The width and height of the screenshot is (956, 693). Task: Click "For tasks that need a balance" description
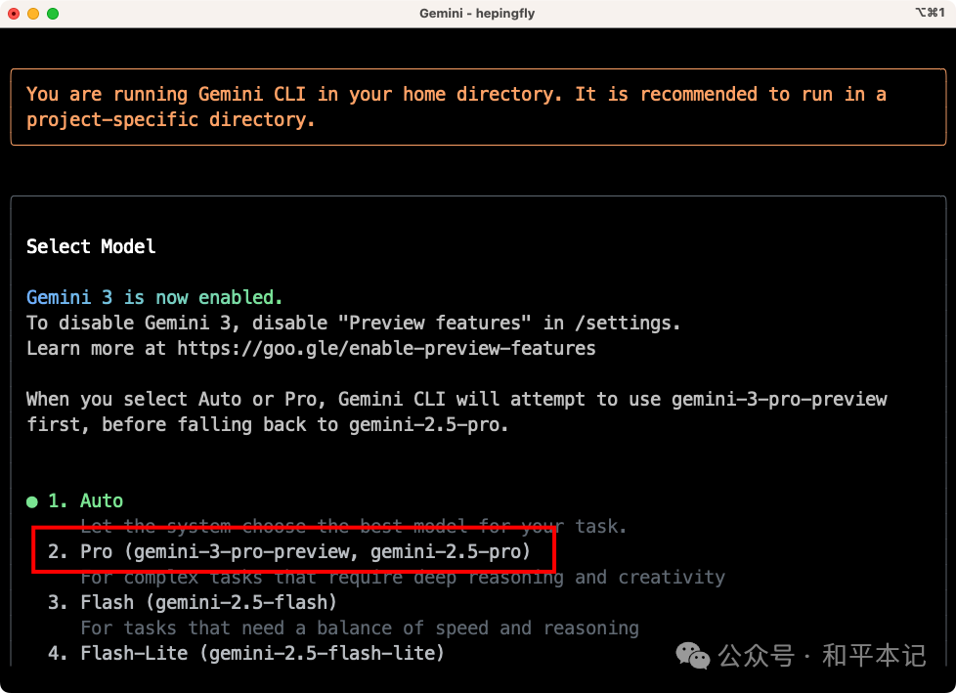[359, 628]
